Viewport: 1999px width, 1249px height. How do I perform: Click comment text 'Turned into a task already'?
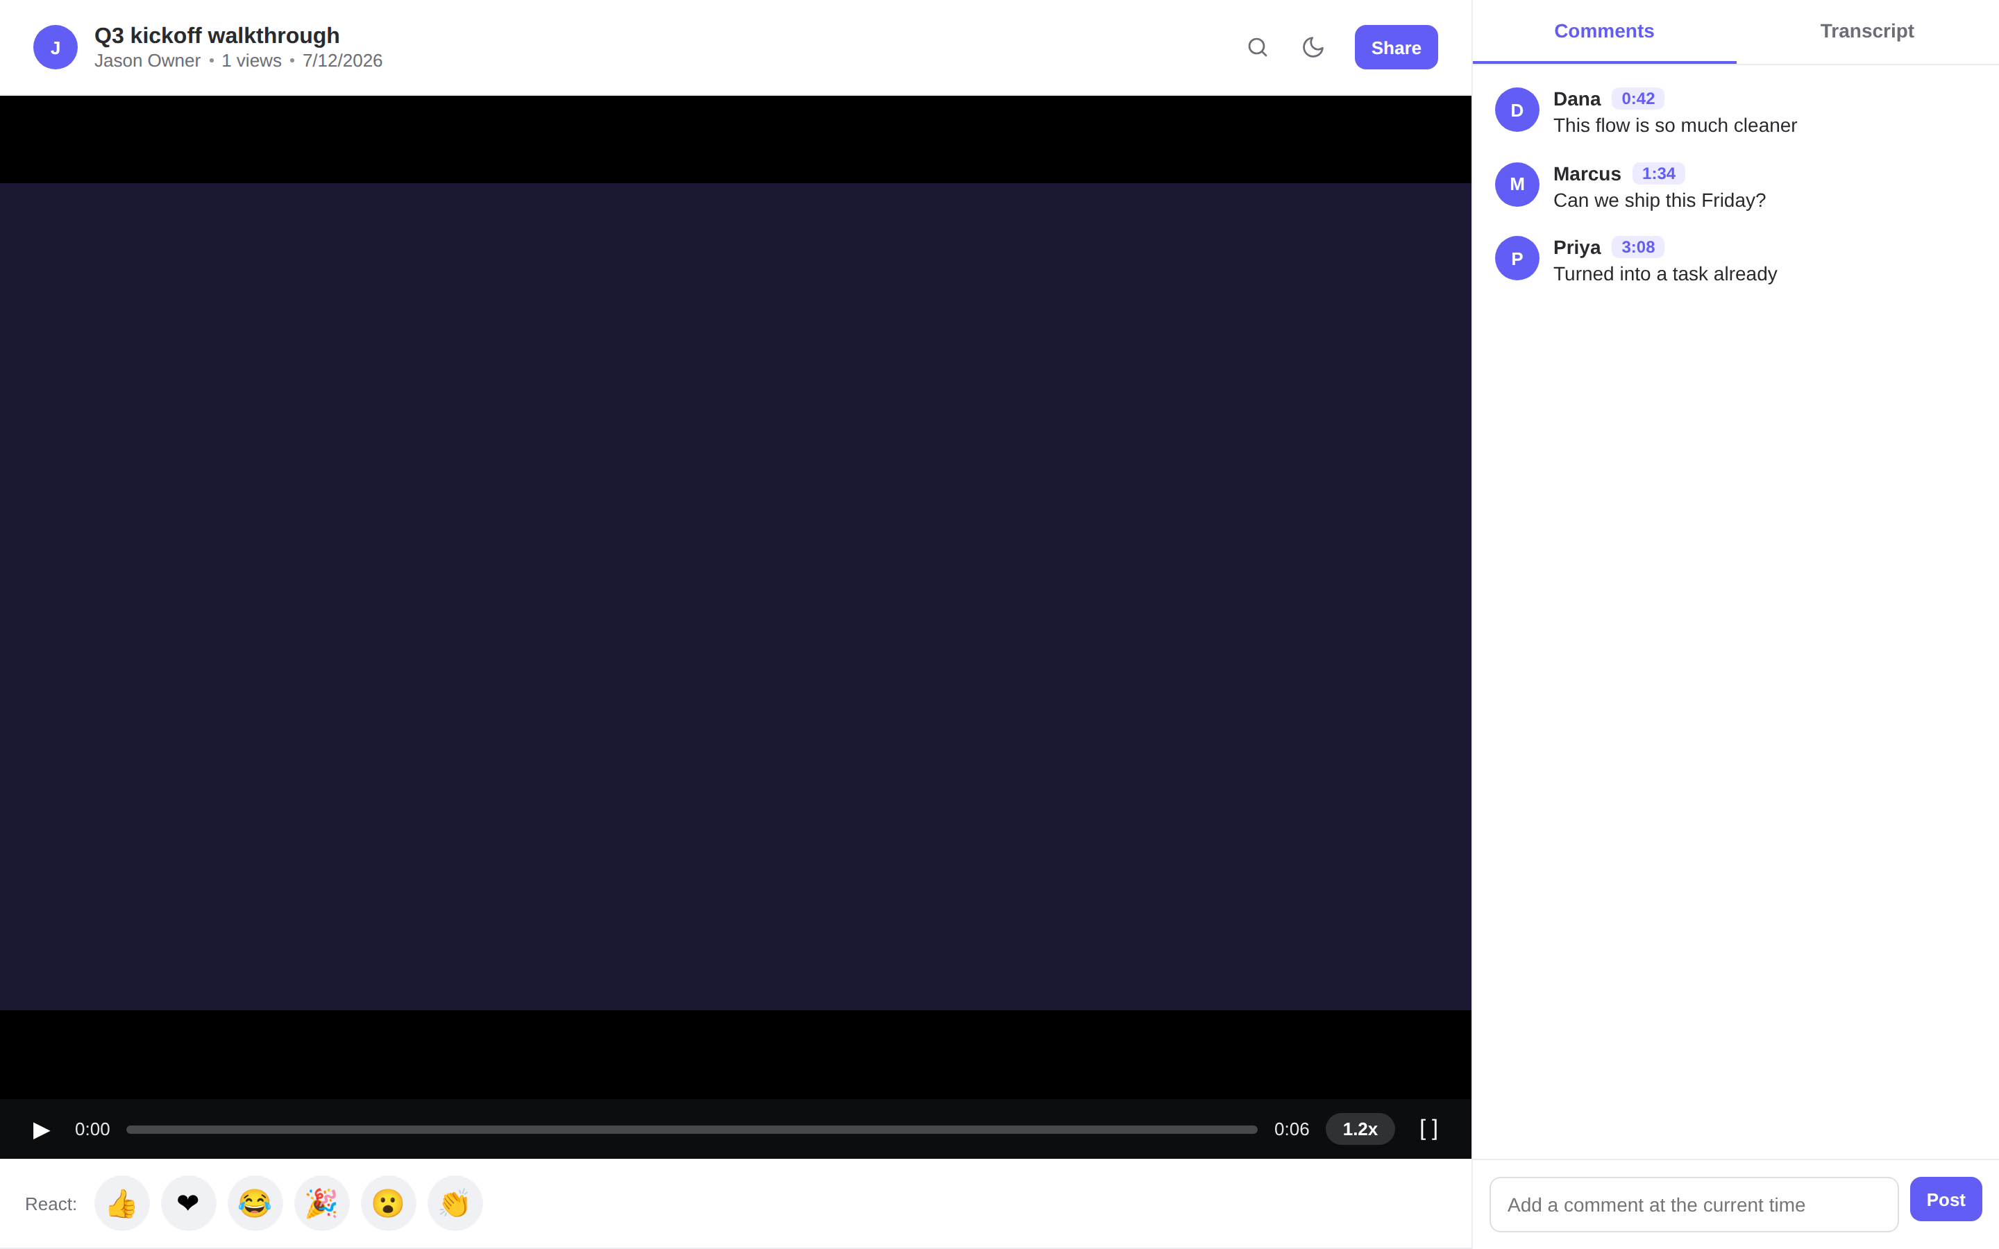tap(1664, 274)
